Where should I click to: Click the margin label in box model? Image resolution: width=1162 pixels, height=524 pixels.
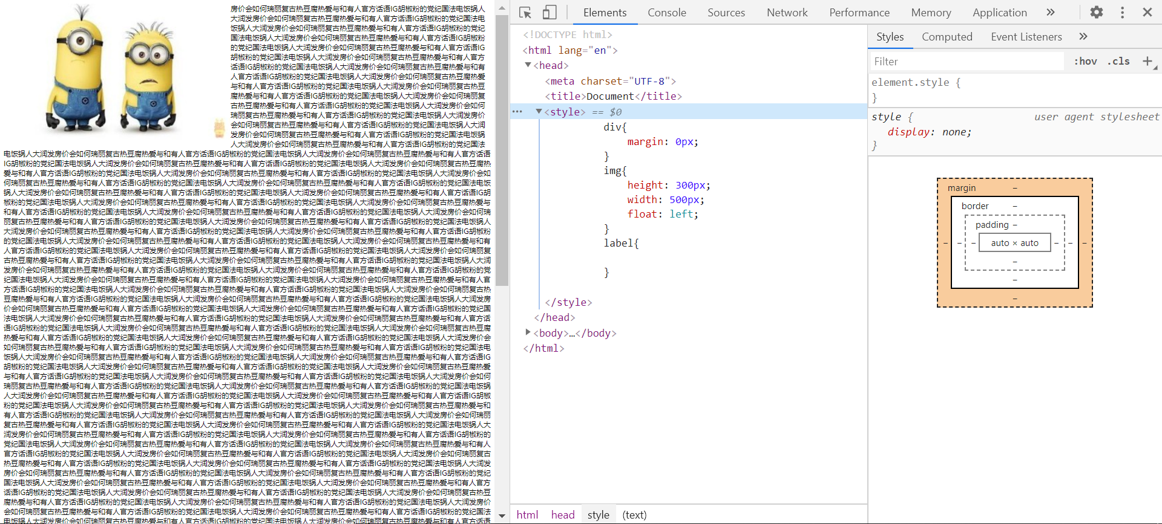tap(962, 188)
